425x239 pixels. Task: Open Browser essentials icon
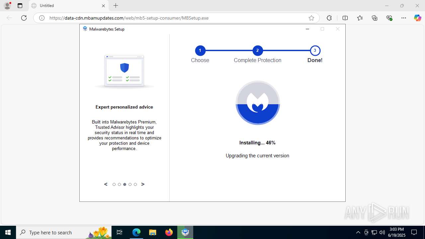pos(389,18)
